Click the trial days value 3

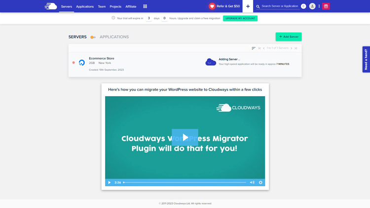tap(148, 18)
